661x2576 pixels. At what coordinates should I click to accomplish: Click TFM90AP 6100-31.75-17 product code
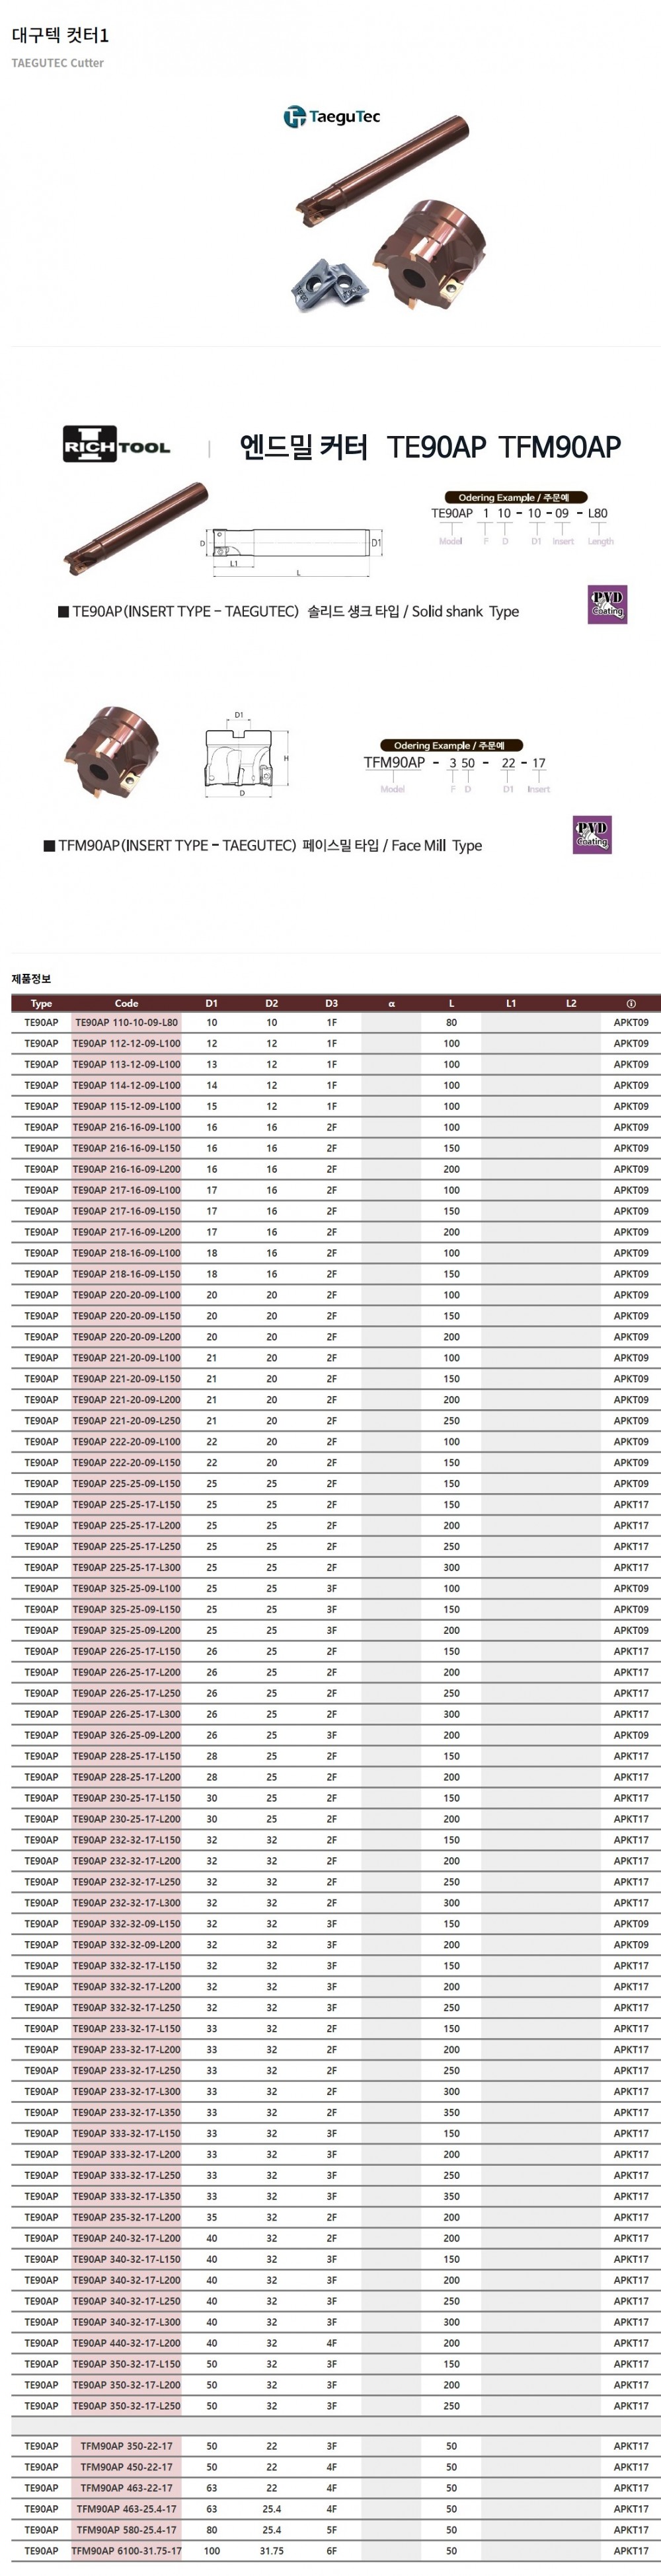tap(126, 2550)
